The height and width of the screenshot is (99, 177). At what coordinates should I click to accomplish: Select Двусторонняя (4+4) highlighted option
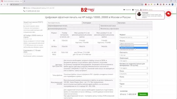pos(134,48)
